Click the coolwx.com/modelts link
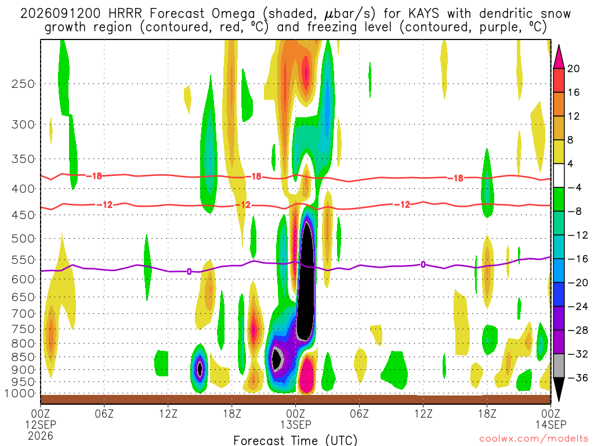 tap(534, 438)
